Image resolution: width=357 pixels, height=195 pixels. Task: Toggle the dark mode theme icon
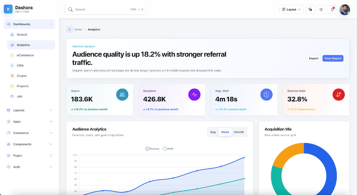click(x=321, y=10)
